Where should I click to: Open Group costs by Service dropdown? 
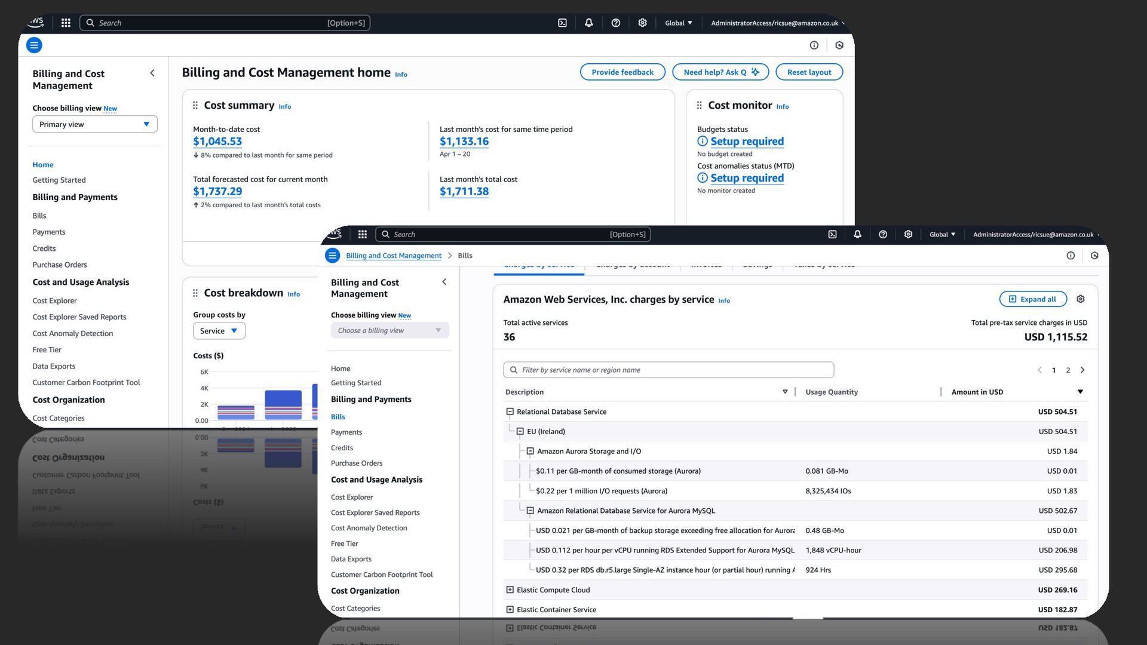point(219,331)
